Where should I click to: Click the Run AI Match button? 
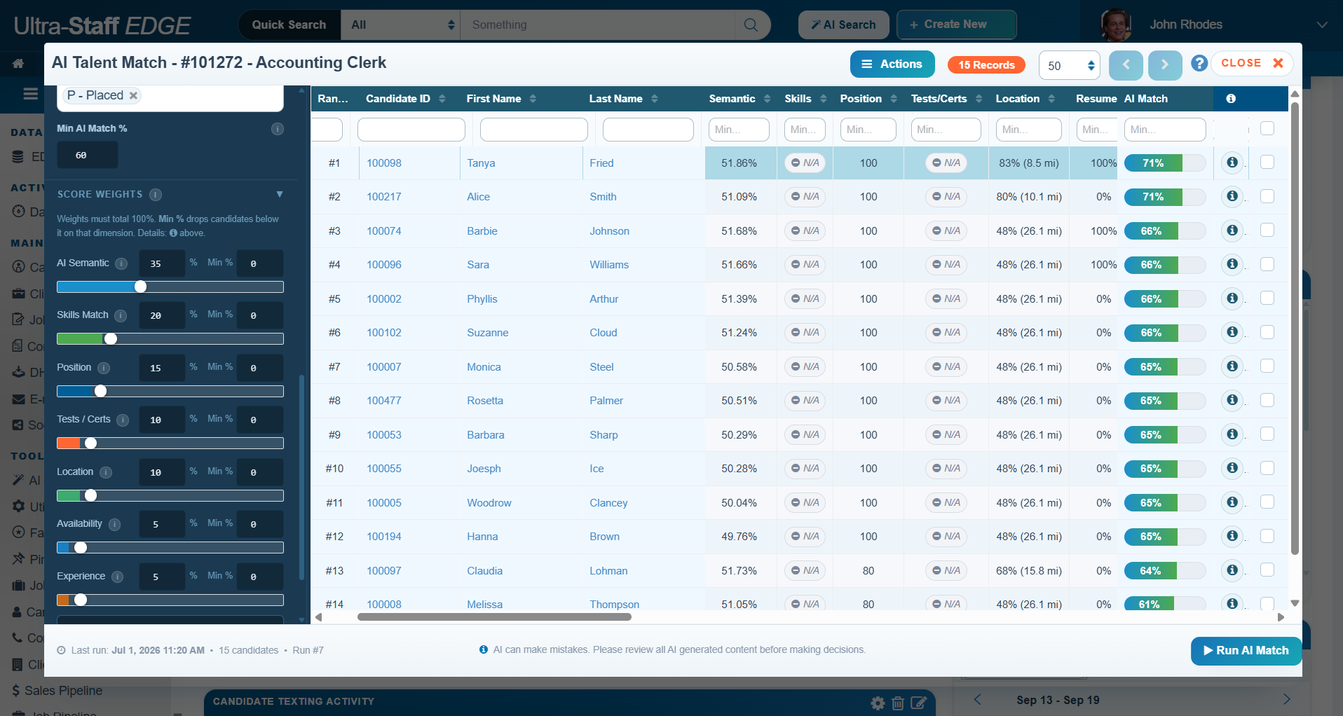[1246, 651]
